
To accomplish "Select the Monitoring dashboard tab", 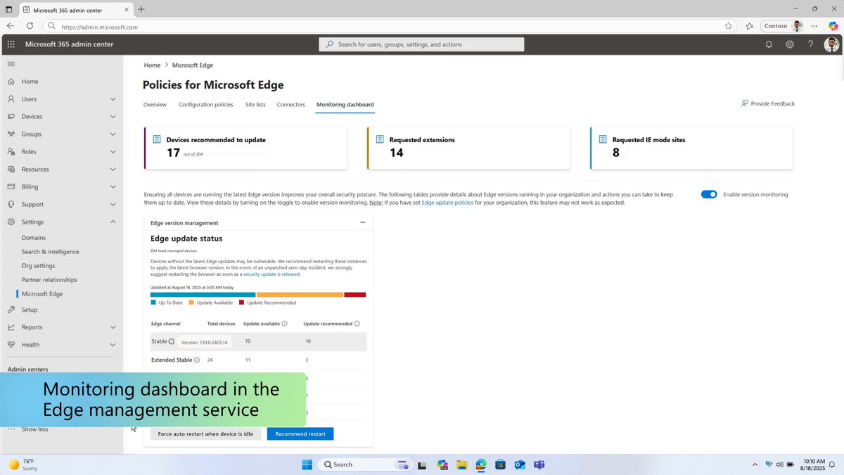I will (345, 105).
